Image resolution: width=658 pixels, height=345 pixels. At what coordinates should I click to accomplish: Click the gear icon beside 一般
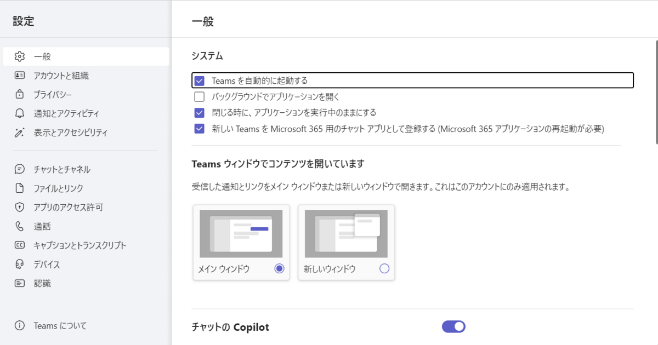tap(20, 56)
